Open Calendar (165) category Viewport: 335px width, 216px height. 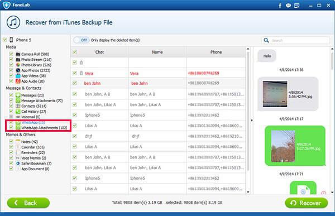tap(33, 147)
